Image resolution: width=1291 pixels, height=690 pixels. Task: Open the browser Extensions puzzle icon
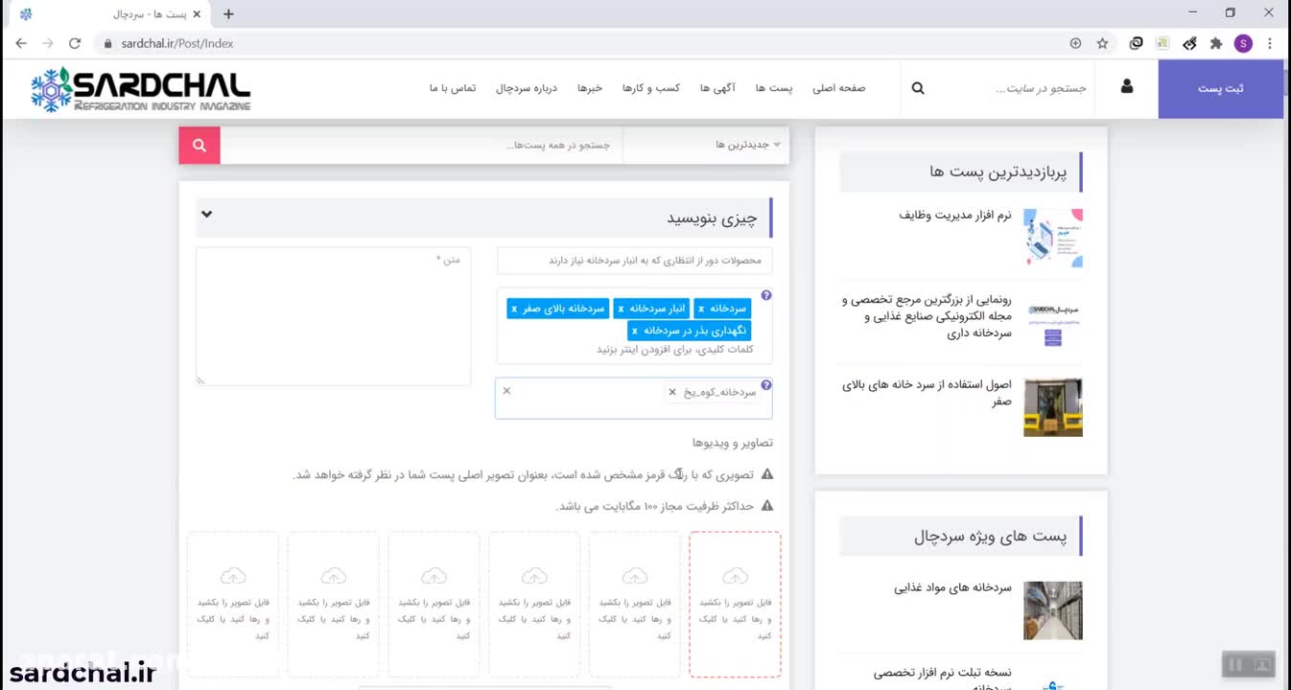(1216, 43)
